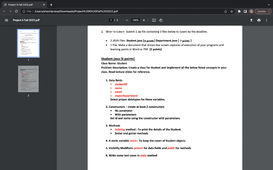This screenshot has width=273, height=170.
Task: Click the browser reload icon
Action: pyautogui.click(x=17, y=11)
